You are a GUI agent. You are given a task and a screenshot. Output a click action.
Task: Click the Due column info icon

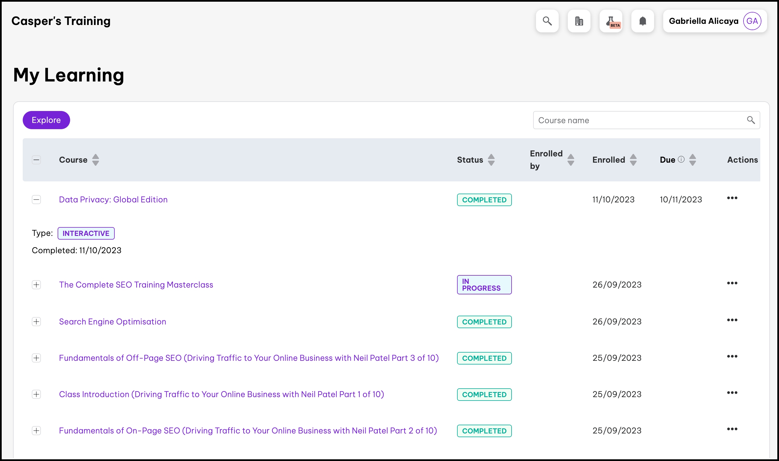(681, 159)
